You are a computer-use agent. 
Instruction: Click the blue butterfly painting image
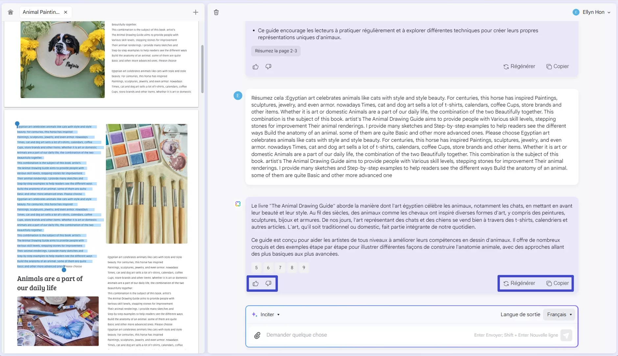pos(58,321)
